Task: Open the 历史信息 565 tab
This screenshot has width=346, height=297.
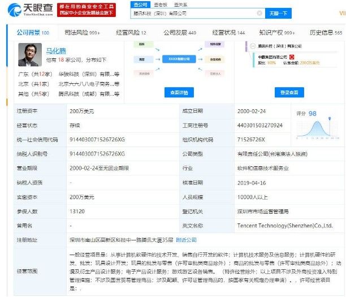Action: tap(326, 33)
